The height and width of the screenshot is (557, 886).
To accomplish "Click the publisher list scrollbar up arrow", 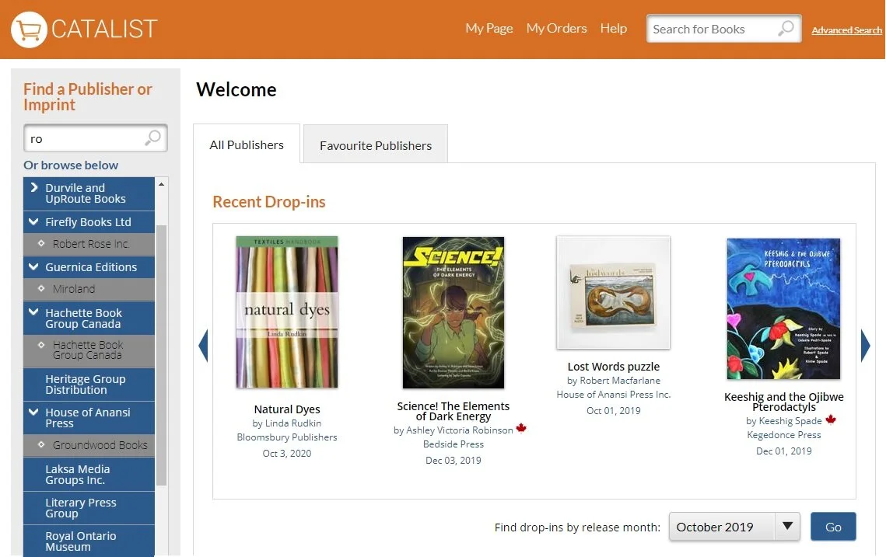I will pyautogui.click(x=162, y=184).
